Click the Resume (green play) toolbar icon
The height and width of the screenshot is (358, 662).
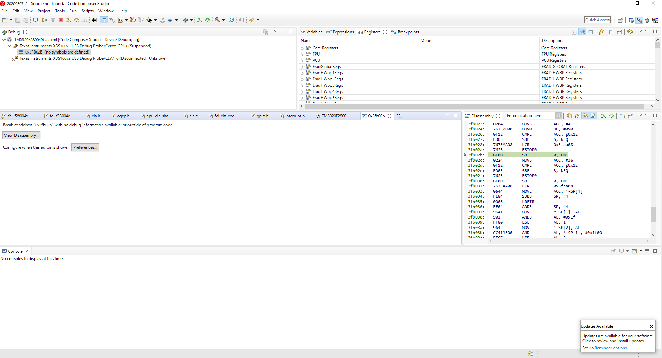45,20
